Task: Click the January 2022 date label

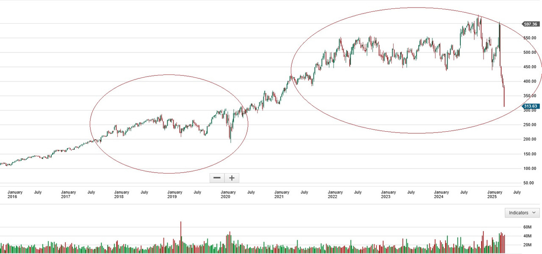Action: pos(335,194)
